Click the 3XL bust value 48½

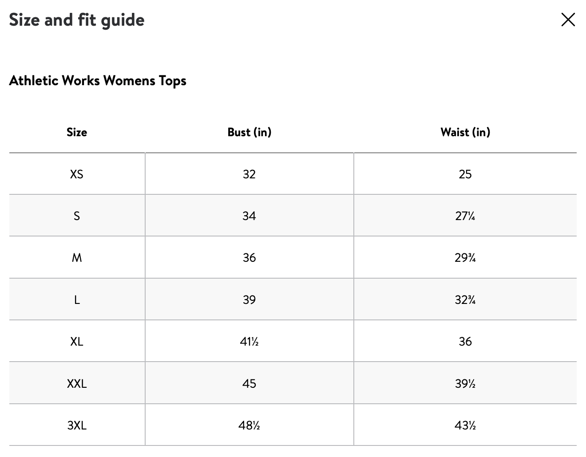pos(249,425)
